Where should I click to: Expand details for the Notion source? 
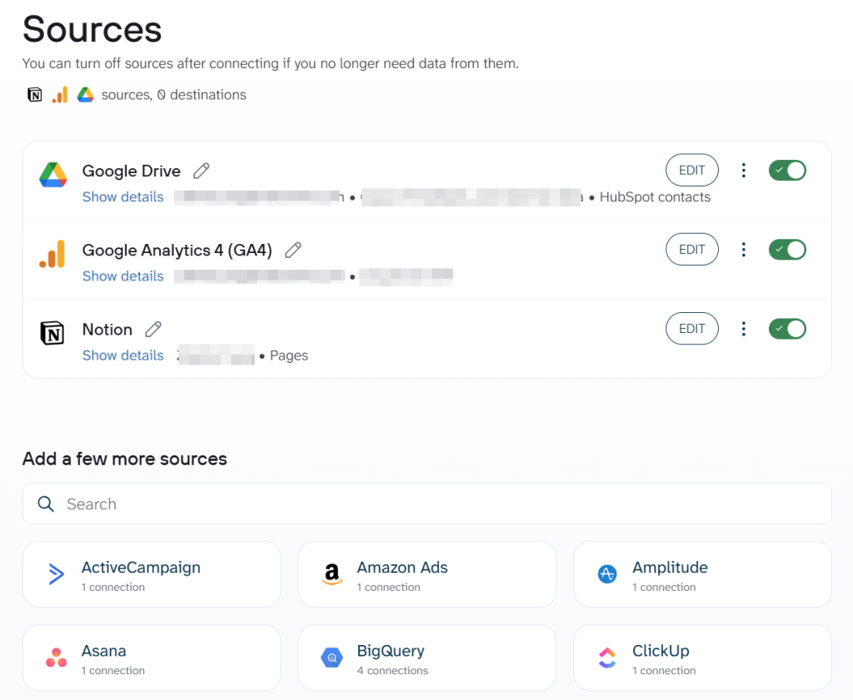click(122, 355)
